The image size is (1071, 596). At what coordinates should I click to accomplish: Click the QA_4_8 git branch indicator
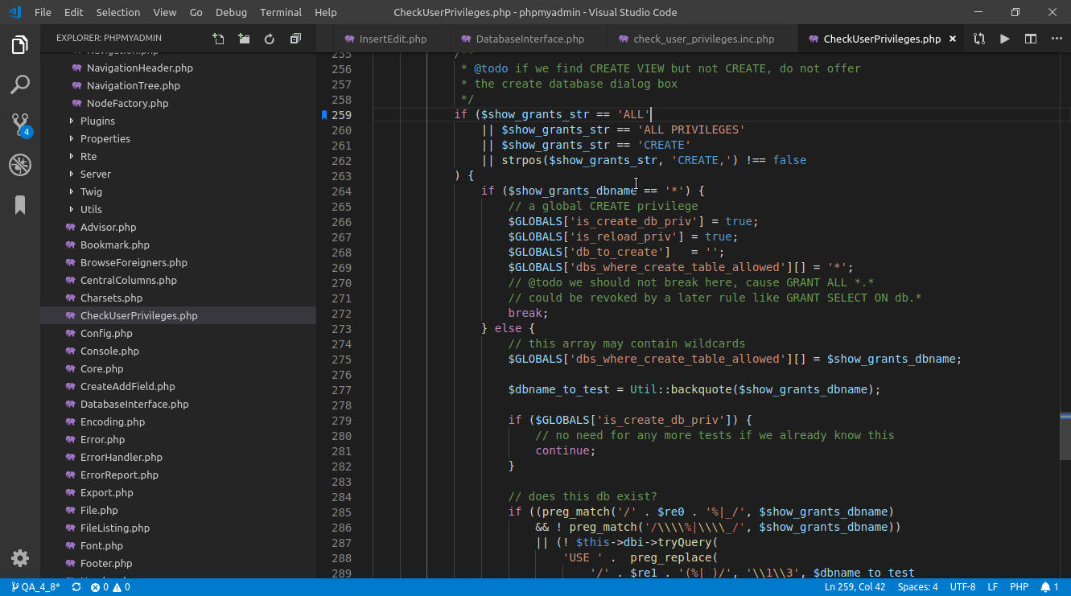tap(35, 587)
